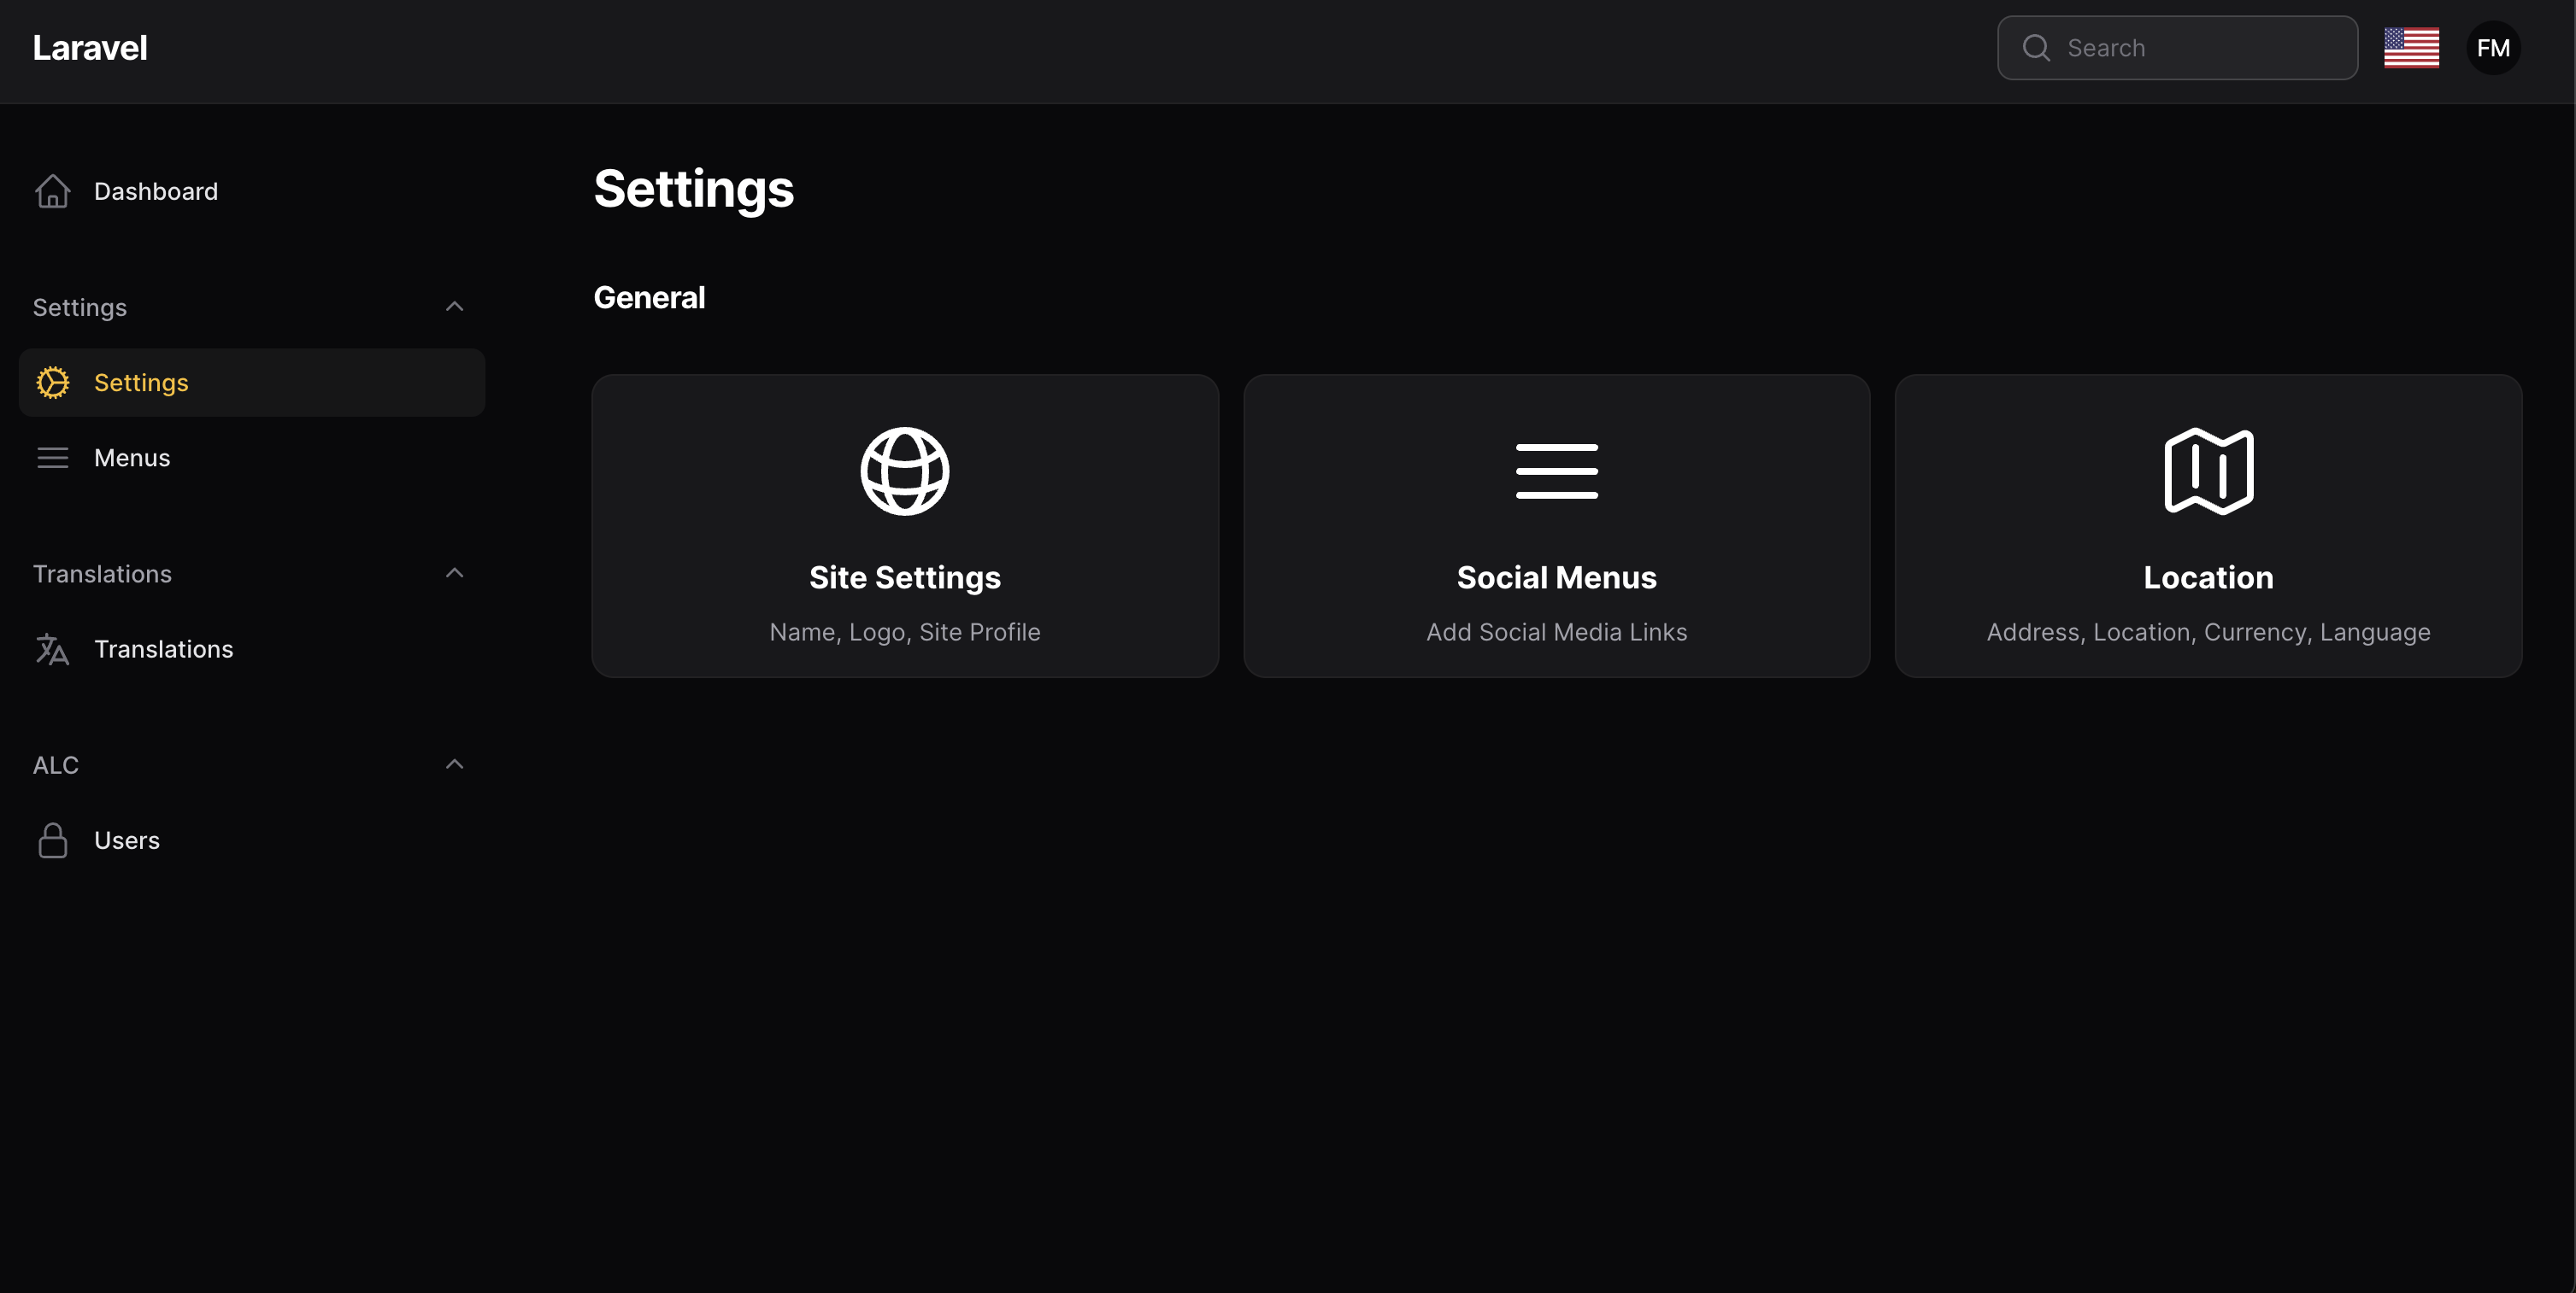
Task: Click the yellow Settings gear icon
Action: tap(52, 383)
